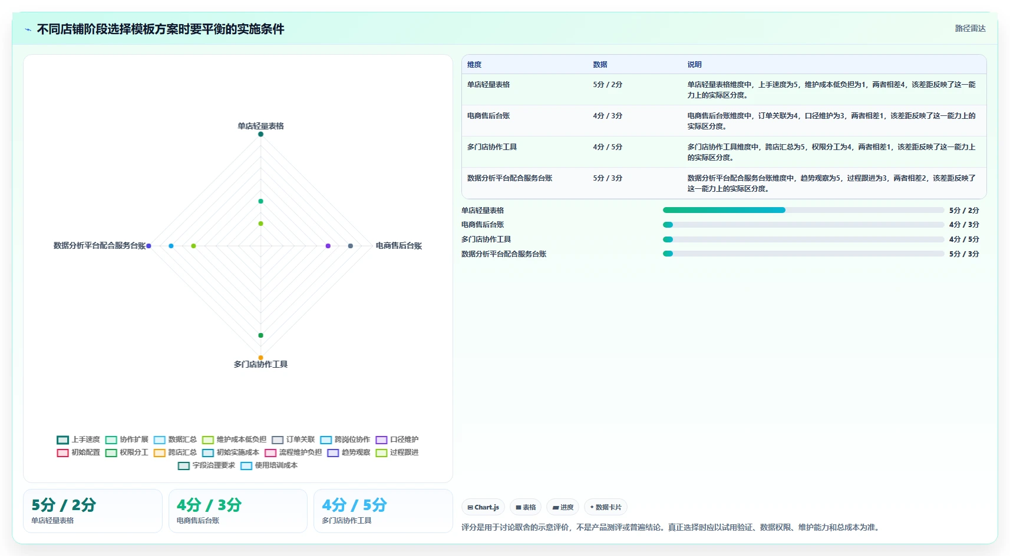This screenshot has width=1010, height=556.
Task: Click the top radar point at 单店轻量表格 axis
Action: click(260, 134)
